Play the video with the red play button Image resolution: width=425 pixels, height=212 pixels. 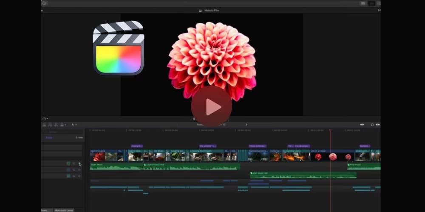coord(211,107)
